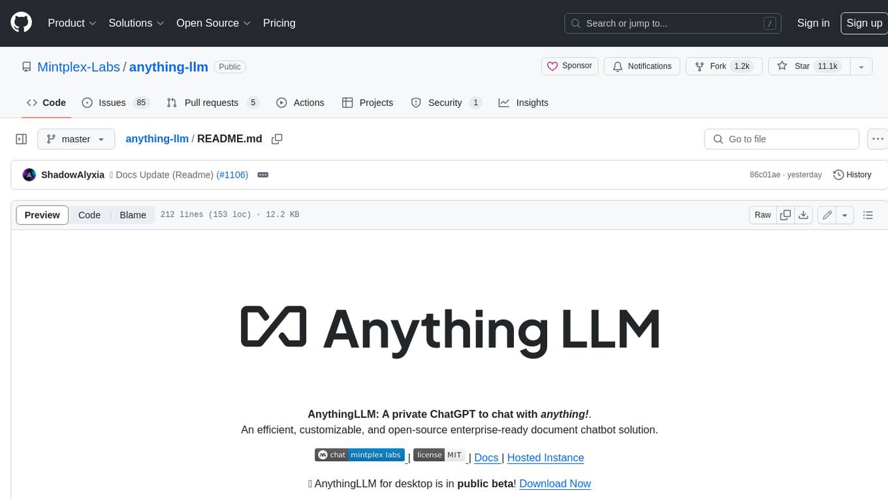Open pull request #1106 link
888x499 pixels.
[232, 174]
